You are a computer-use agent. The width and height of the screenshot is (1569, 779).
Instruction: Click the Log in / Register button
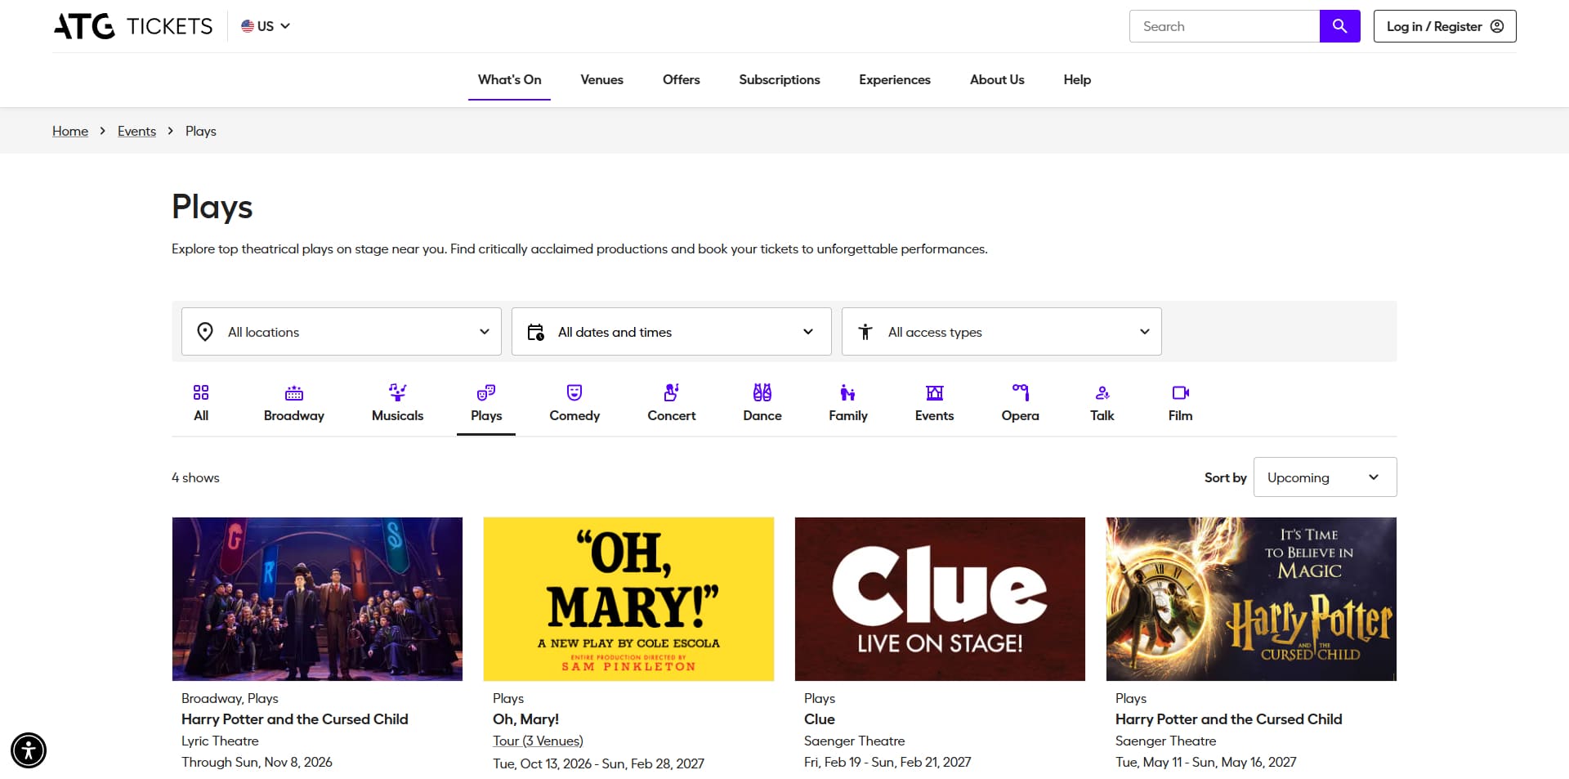[1445, 26]
